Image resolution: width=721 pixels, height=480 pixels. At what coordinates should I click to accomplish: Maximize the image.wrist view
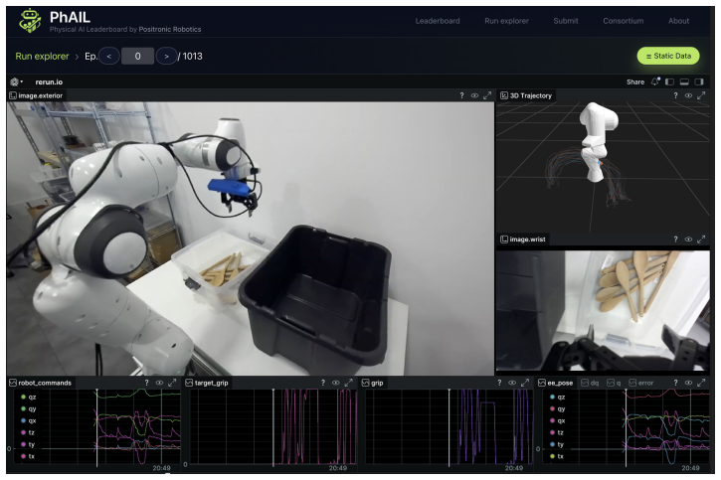(701, 240)
